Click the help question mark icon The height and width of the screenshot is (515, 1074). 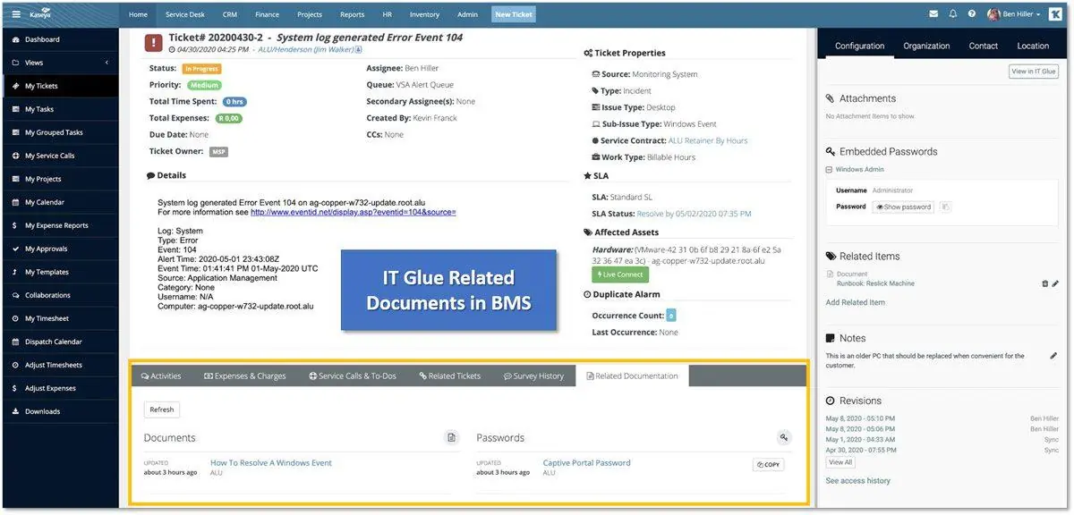[x=972, y=14]
